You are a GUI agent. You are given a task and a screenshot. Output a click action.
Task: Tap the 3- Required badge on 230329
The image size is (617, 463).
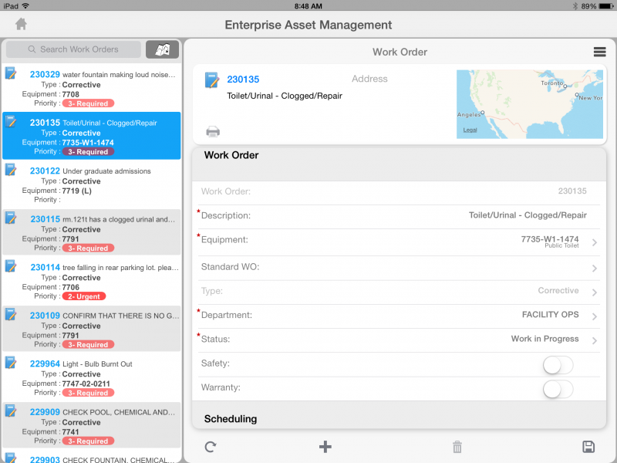tap(88, 103)
